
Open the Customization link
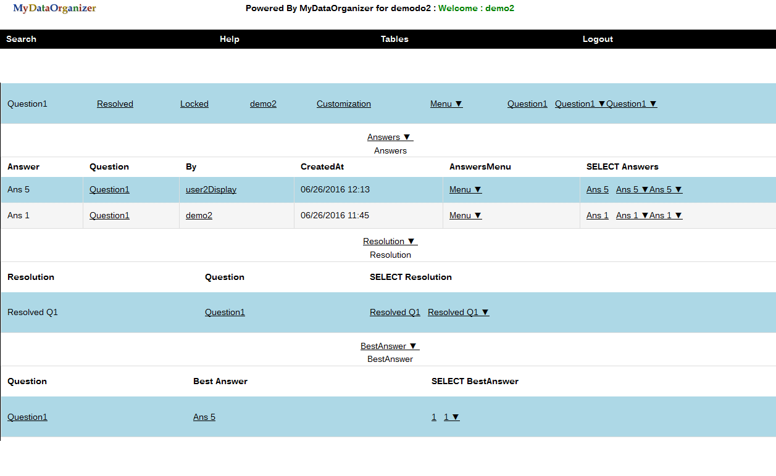343,104
